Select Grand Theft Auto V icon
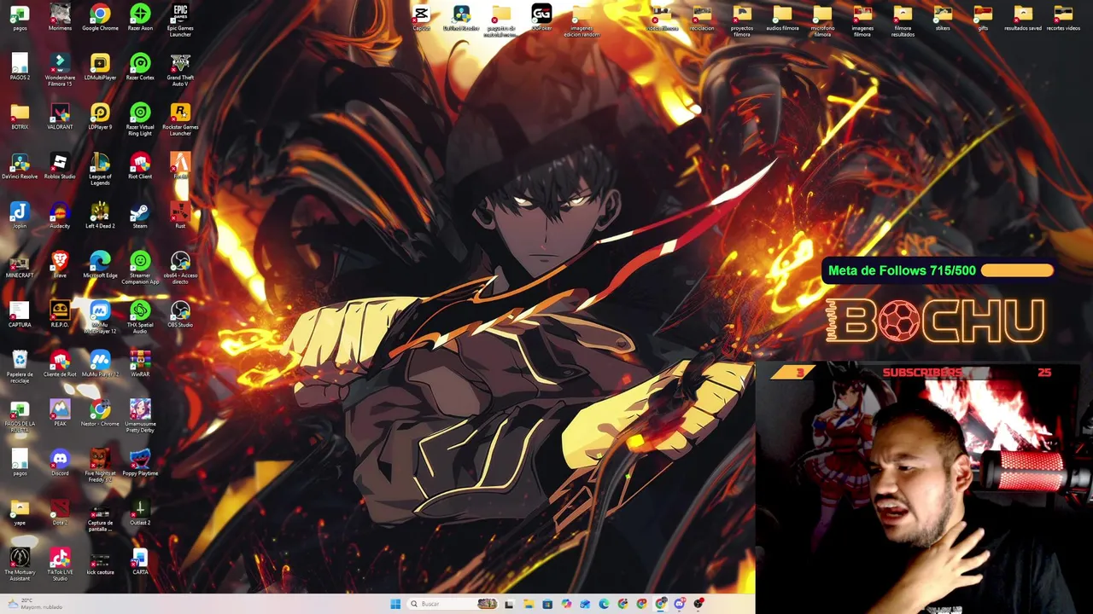This screenshot has width=1093, height=614. click(x=180, y=70)
